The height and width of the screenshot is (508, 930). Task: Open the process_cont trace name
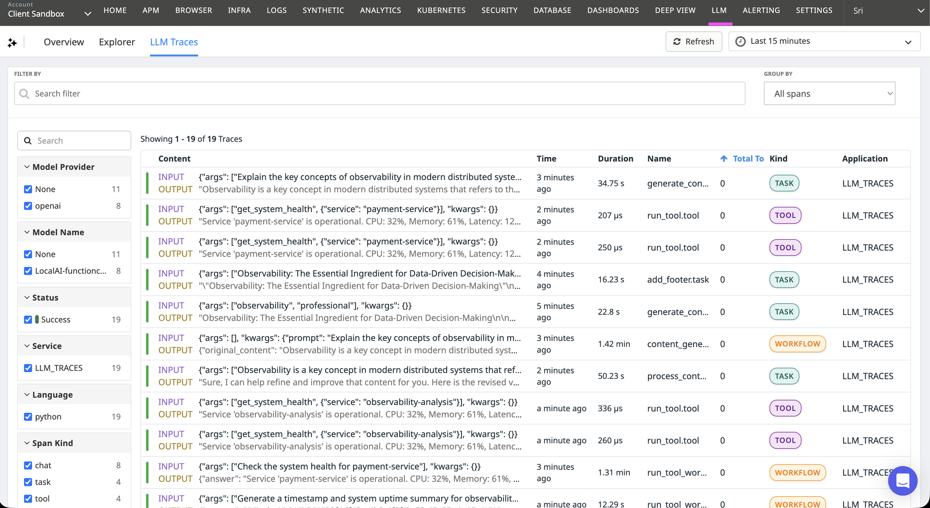(x=676, y=376)
